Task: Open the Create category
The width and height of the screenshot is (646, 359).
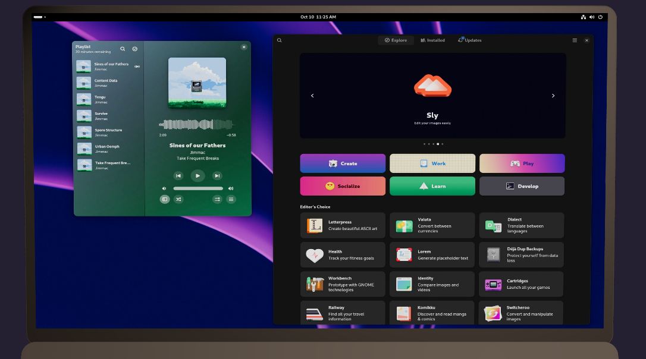Action: 343,163
